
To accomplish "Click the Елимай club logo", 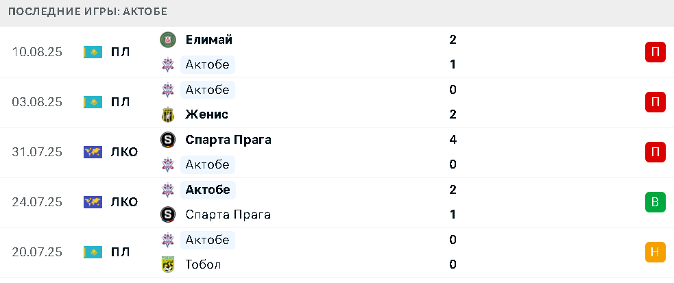I will (167, 40).
